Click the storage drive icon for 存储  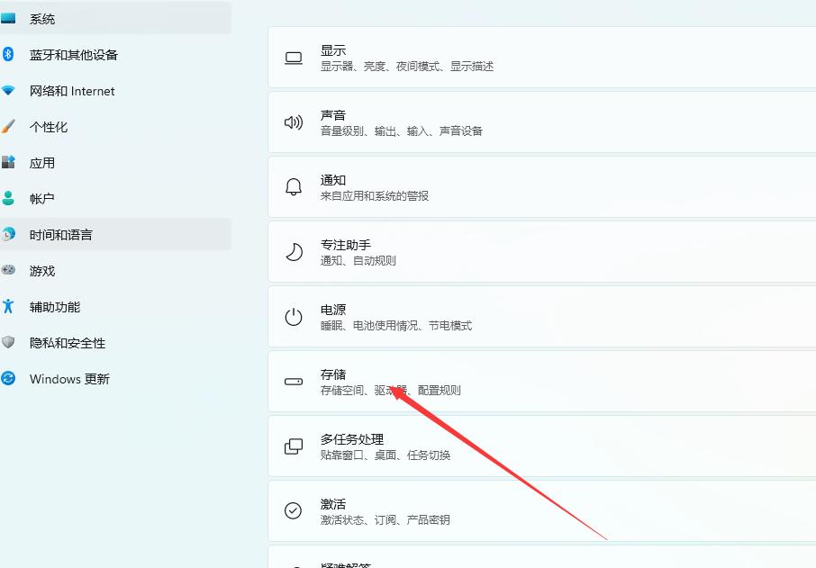[x=293, y=382]
